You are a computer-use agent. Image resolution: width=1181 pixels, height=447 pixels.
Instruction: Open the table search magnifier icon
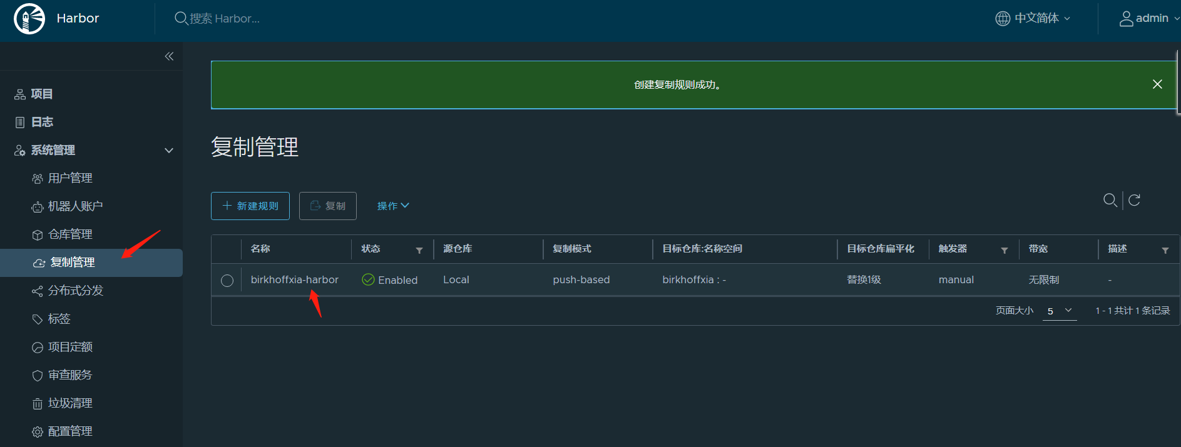tap(1110, 200)
